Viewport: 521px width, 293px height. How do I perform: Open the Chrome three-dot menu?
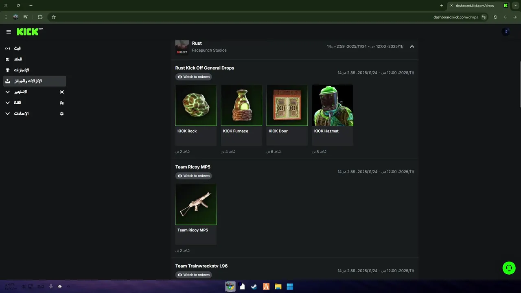6,17
